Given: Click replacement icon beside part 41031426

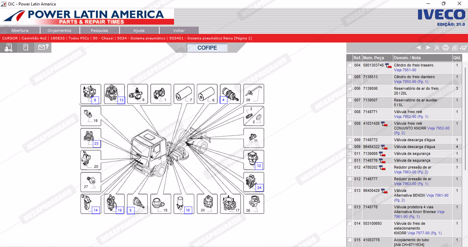Looking at the screenshot, I should click(384, 124).
